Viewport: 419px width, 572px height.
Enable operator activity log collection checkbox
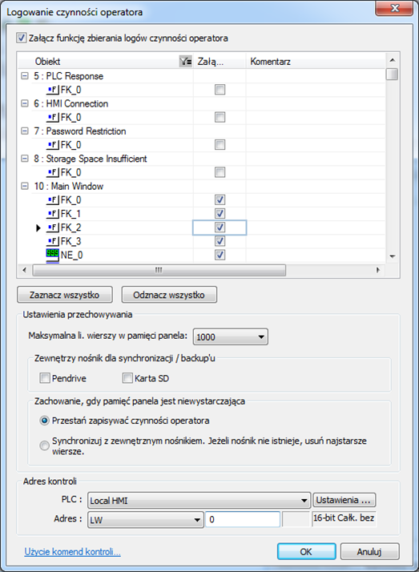pos(22,38)
